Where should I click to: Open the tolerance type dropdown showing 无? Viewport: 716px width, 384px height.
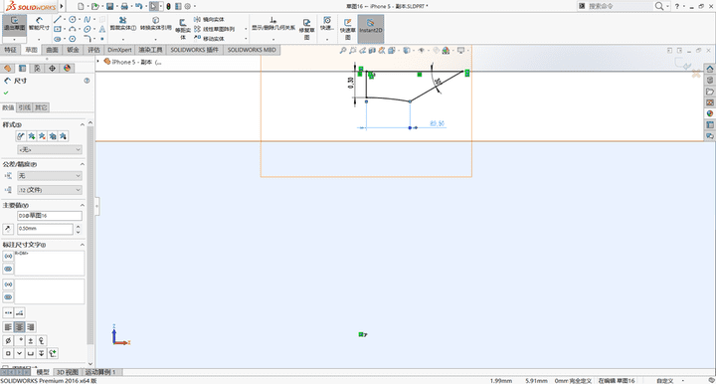(50, 176)
